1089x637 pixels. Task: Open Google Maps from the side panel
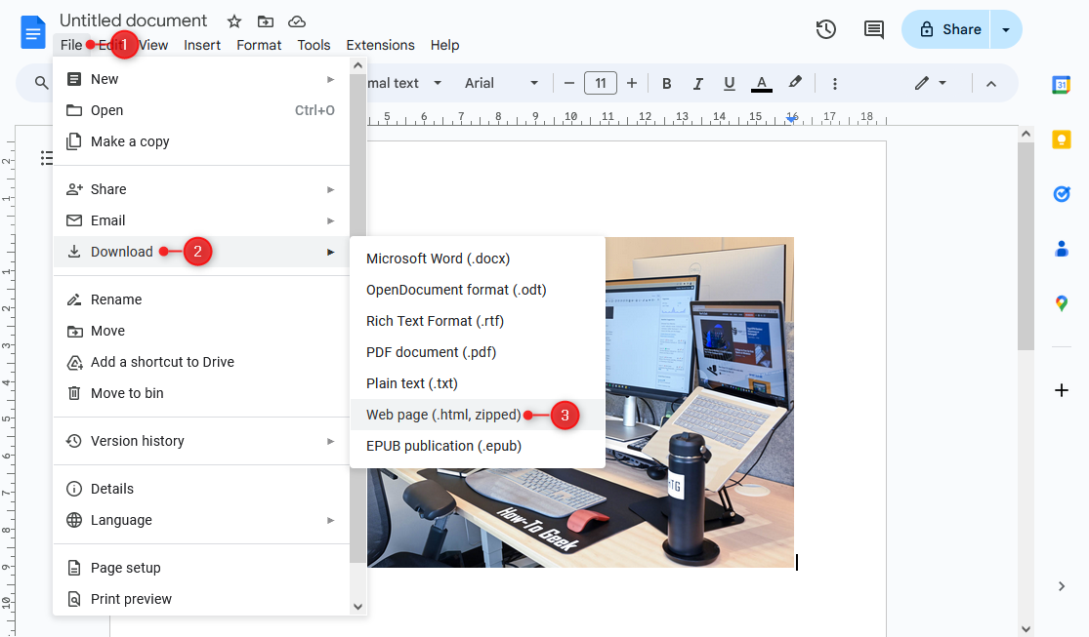point(1062,303)
